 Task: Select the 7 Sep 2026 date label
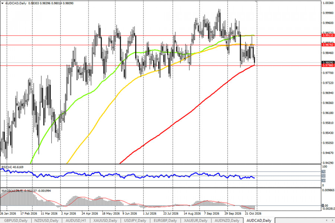coord(211,213)
